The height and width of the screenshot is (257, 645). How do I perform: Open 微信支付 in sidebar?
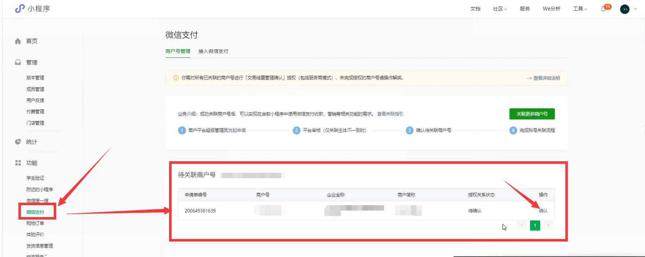[35, 212]
